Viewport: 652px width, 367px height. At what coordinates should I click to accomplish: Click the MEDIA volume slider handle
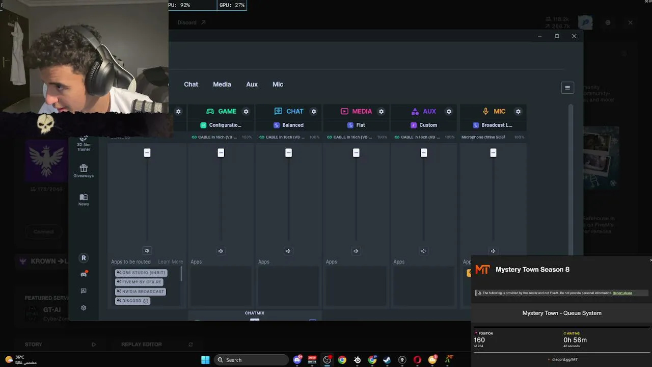357,153
